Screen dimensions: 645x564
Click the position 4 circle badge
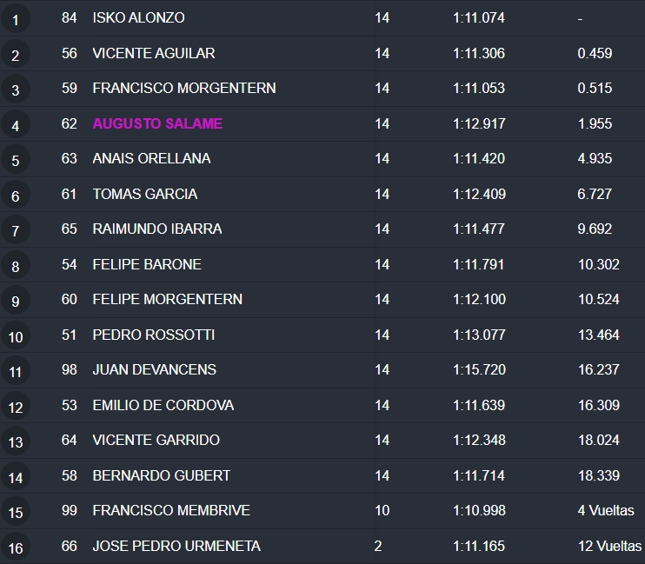(16, 125)
